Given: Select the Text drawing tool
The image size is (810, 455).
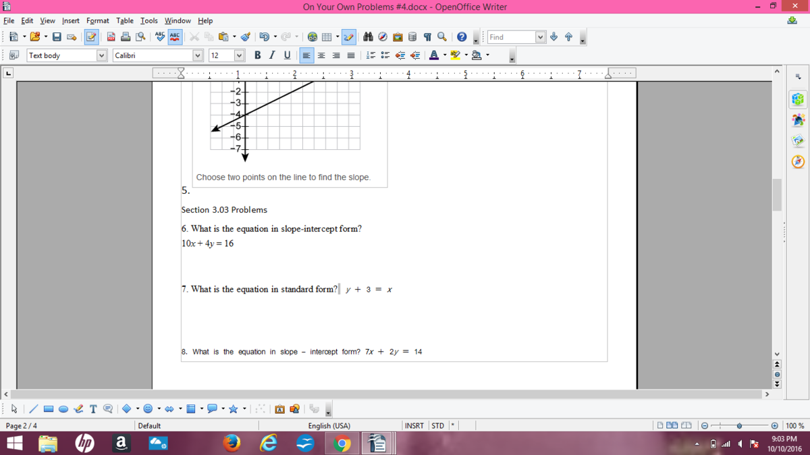Looking at the screenshot, I should [93, 408].
